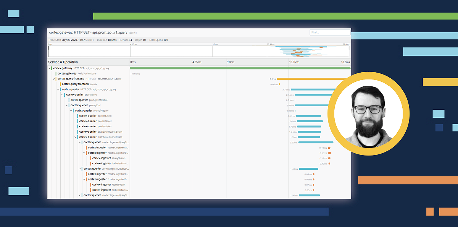Click the orange 0.19ms cortex-ingester bar

coord(329,148)
